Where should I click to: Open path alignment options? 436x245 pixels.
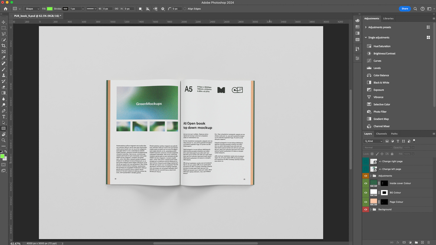pos(148,9)
